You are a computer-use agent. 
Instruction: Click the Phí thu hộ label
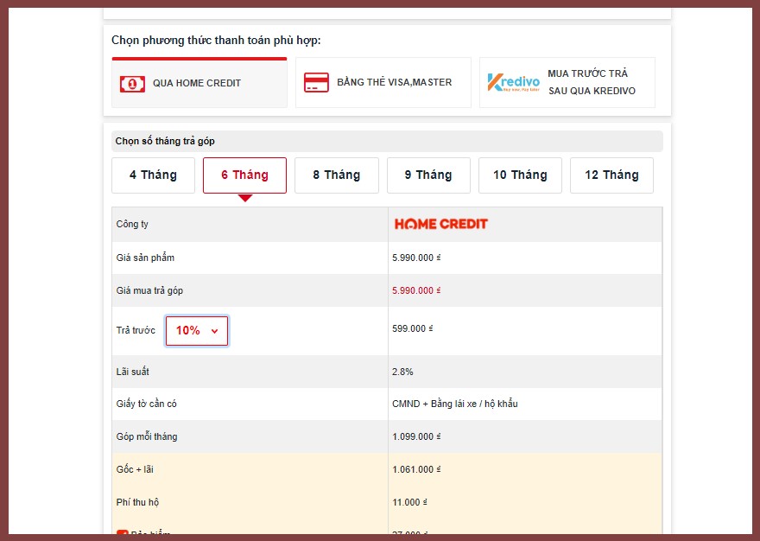[137, 502]
